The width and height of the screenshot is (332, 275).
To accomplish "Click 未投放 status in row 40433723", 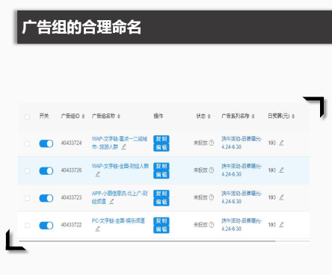I will 200,197.
